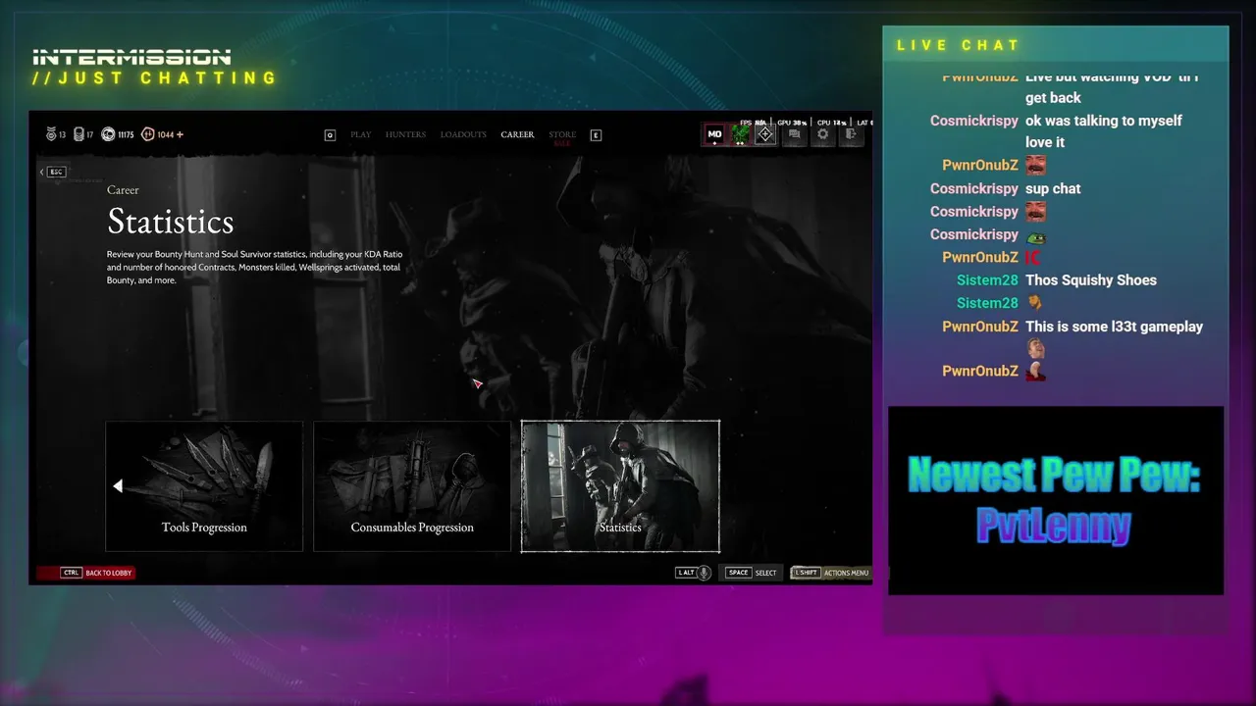Open the Hunters tab
This screenshot has width=1256, height=706.
click(405, 134)
